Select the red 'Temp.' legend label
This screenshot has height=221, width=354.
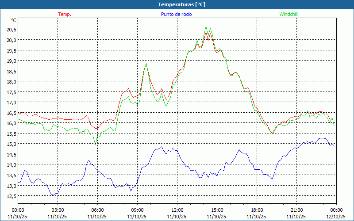click(x=64, y=14)
